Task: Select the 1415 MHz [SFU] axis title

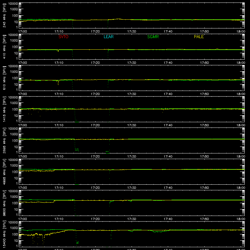Action: 4,109
